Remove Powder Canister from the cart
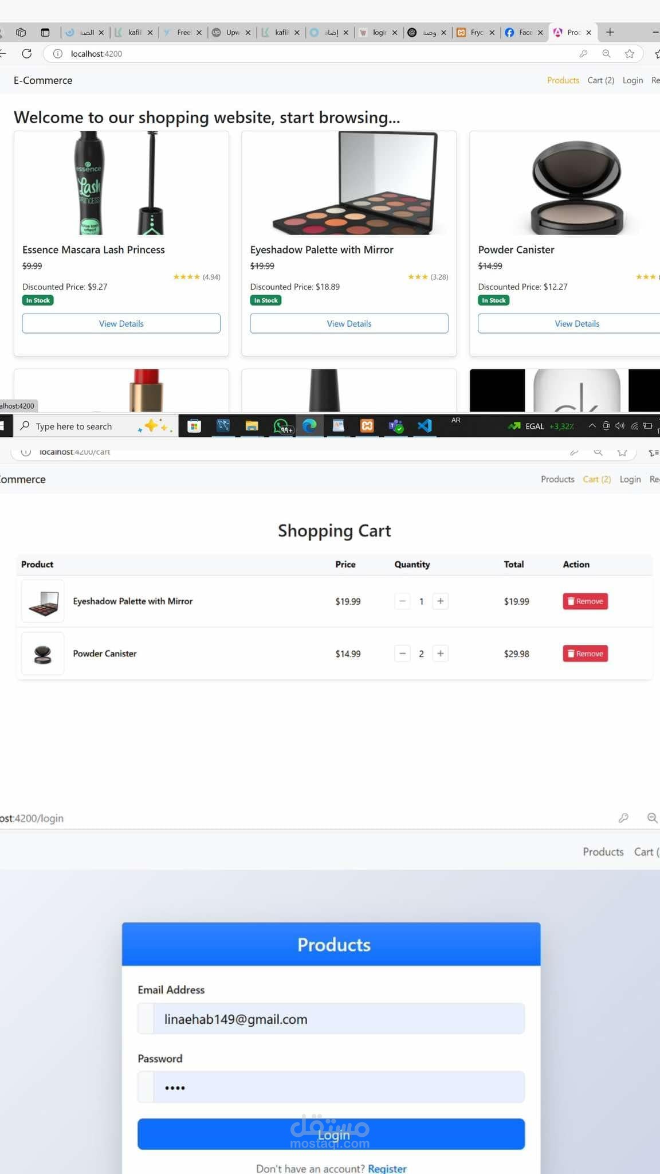 pos(585,653)
